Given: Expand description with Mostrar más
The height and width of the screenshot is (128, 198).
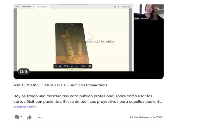Looking at the screenshot, I should pos(25,107).
